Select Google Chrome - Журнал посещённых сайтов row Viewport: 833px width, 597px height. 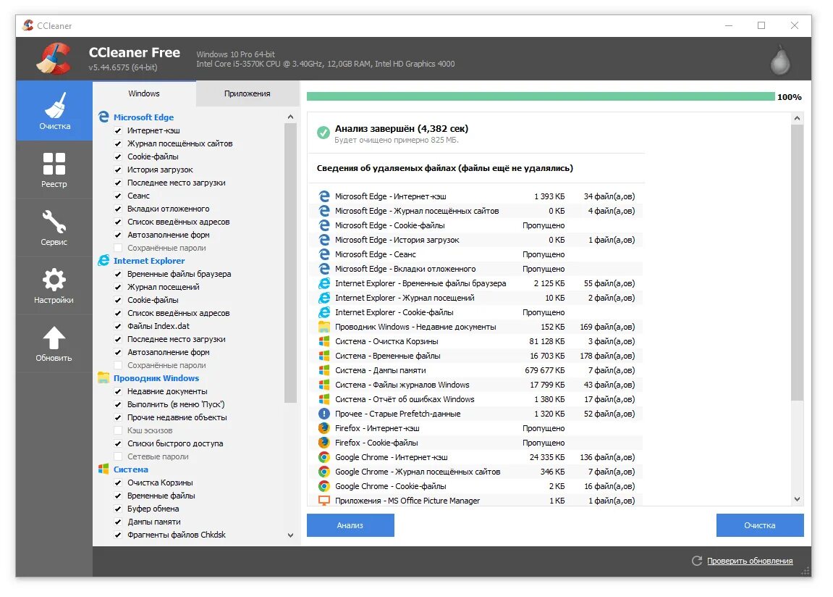click(476, 472)
